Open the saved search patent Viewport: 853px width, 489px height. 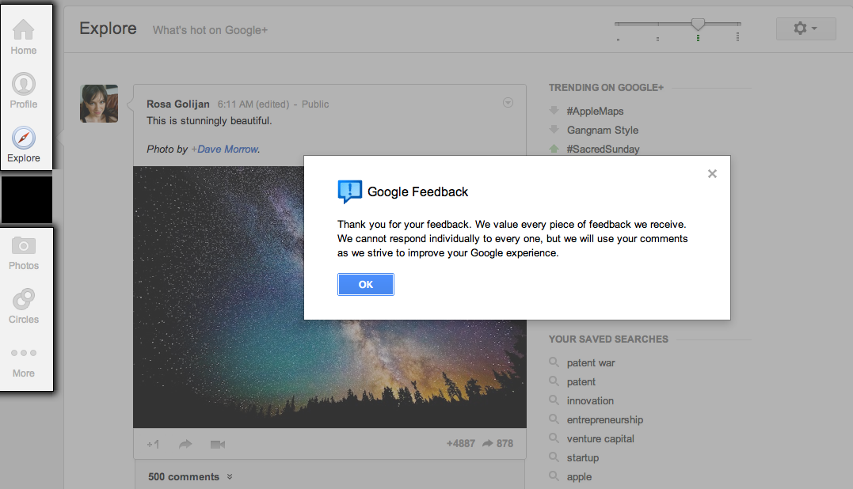click(x=581, y=382)
